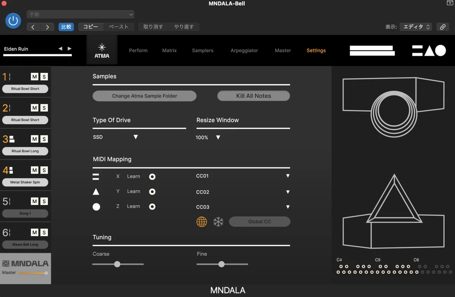Click the top-right window expand icon
The image size is (455, 297).
[x=450, y=3]
